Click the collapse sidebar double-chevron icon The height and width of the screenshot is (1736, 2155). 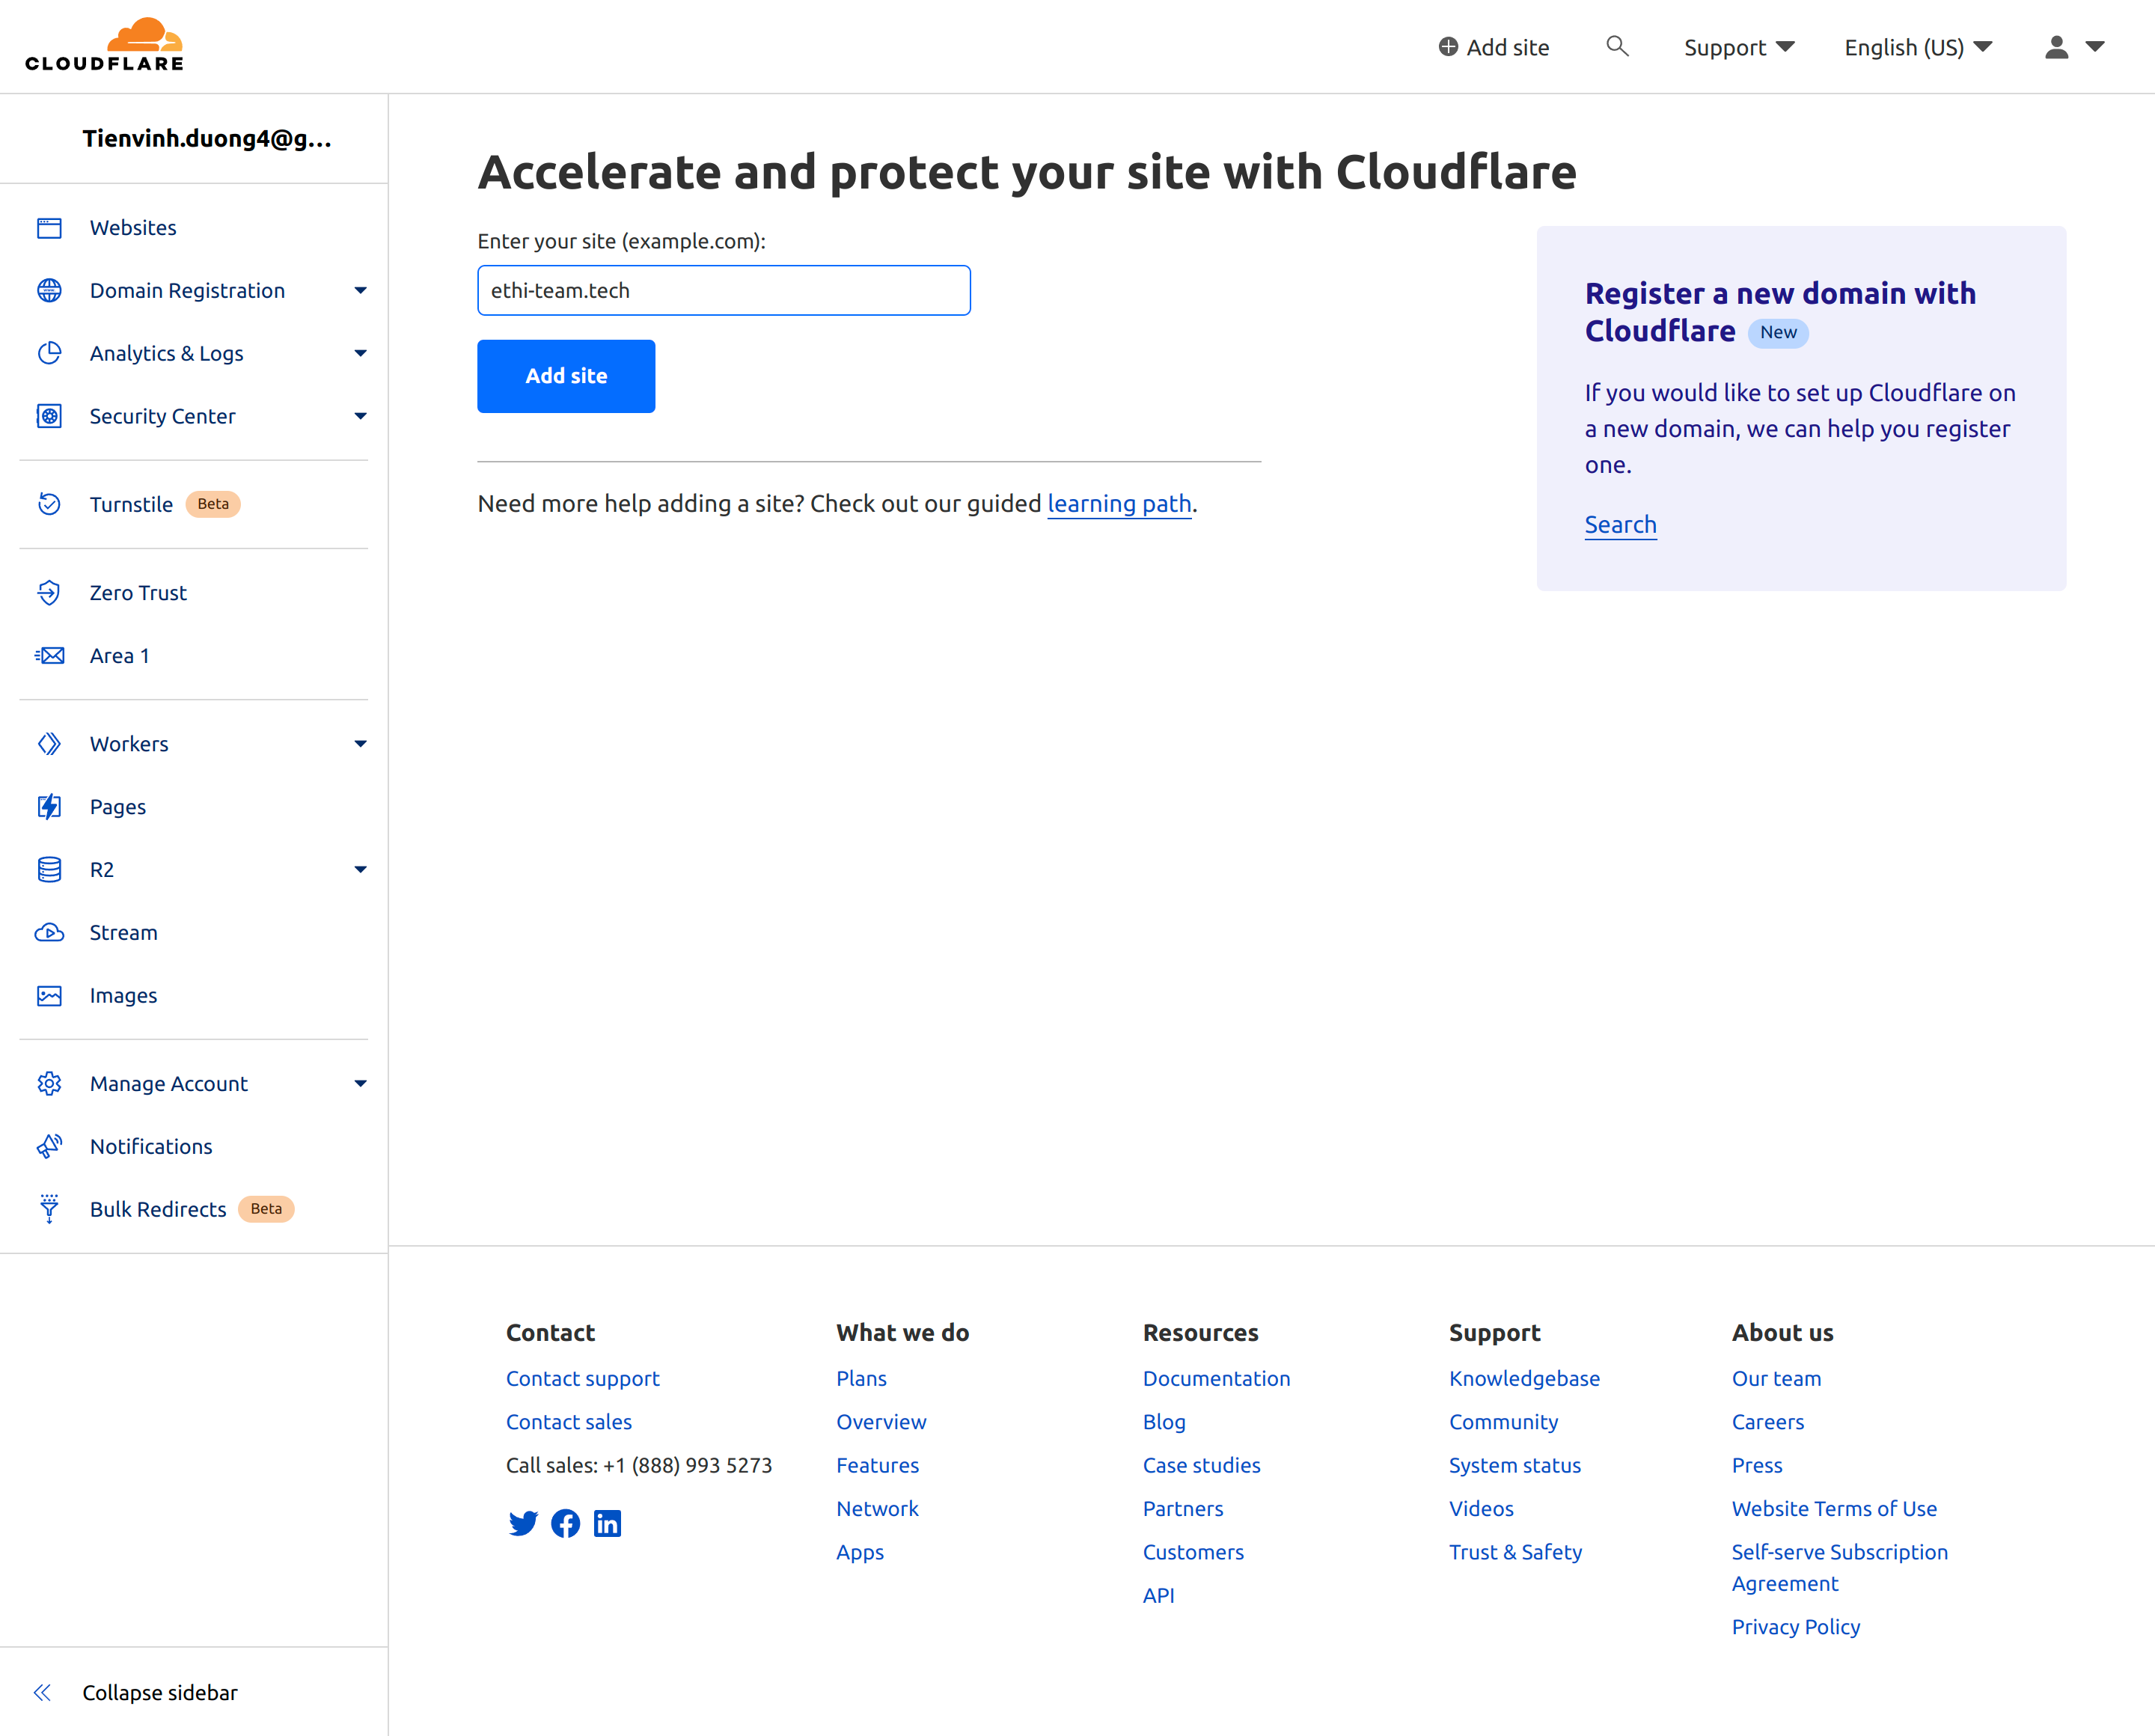click(x=42, y=1693)
